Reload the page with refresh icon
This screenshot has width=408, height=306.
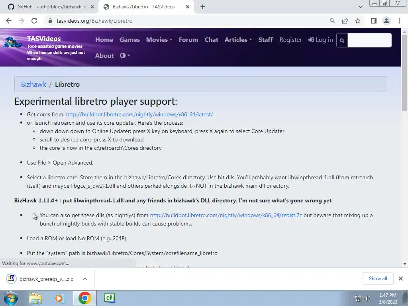(34, 21)
